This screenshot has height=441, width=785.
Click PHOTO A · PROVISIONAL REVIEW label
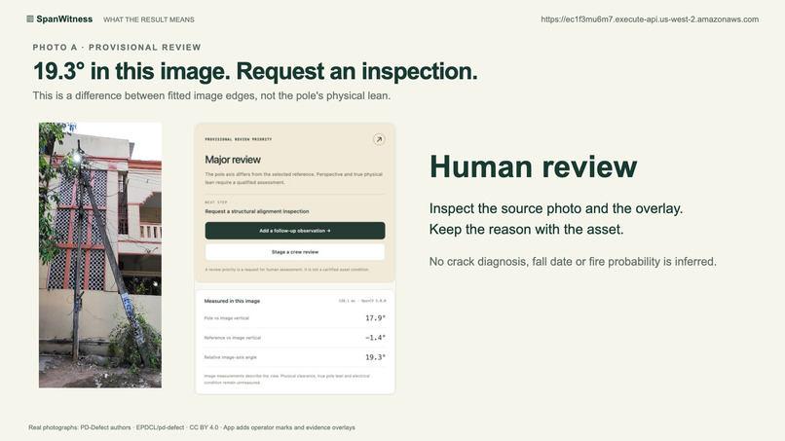(117, 47)
